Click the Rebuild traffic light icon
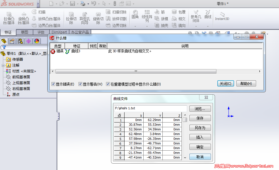 [x=115, y=4]
